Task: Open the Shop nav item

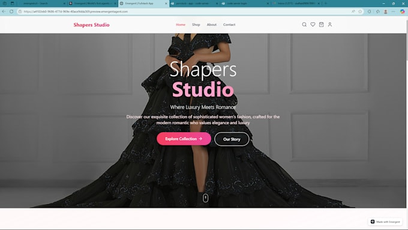Action: [196, 25]
